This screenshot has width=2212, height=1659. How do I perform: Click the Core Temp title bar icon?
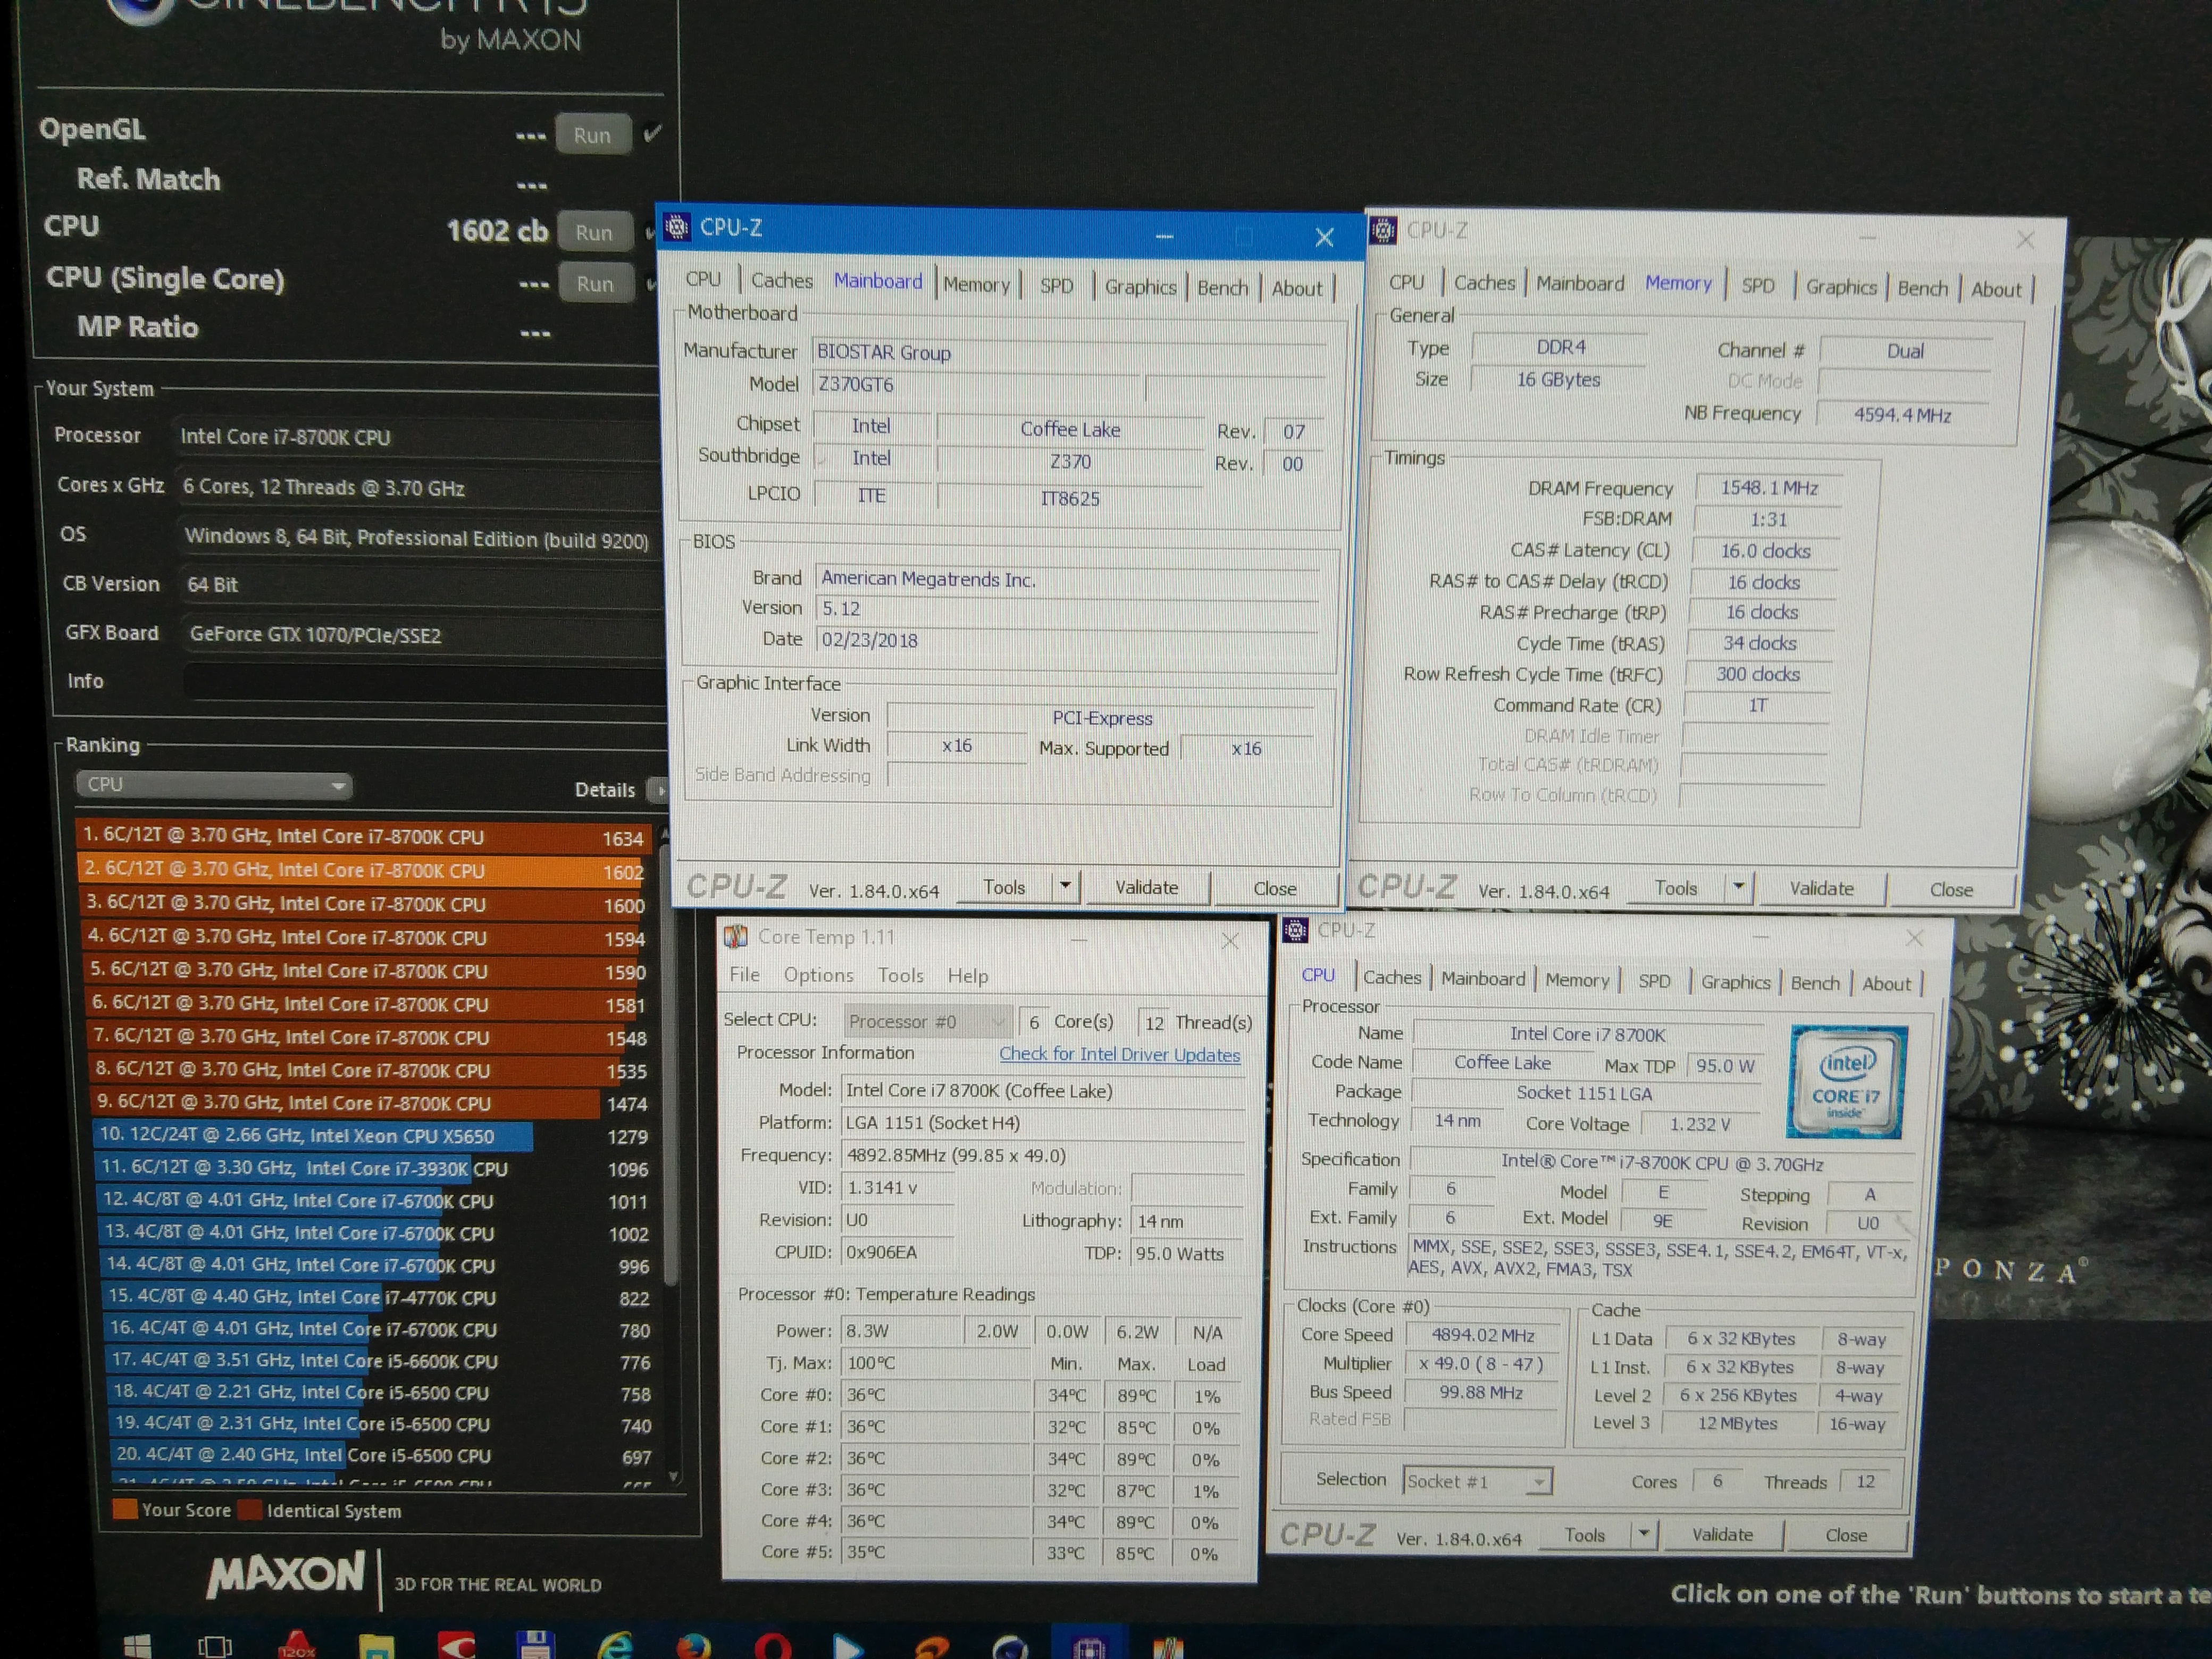click(736, 936)
